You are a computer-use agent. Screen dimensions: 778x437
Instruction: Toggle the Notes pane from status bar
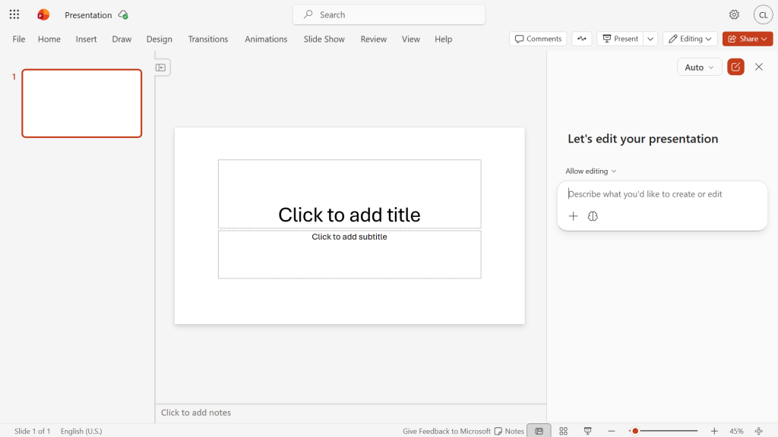(x=509, y=431)
